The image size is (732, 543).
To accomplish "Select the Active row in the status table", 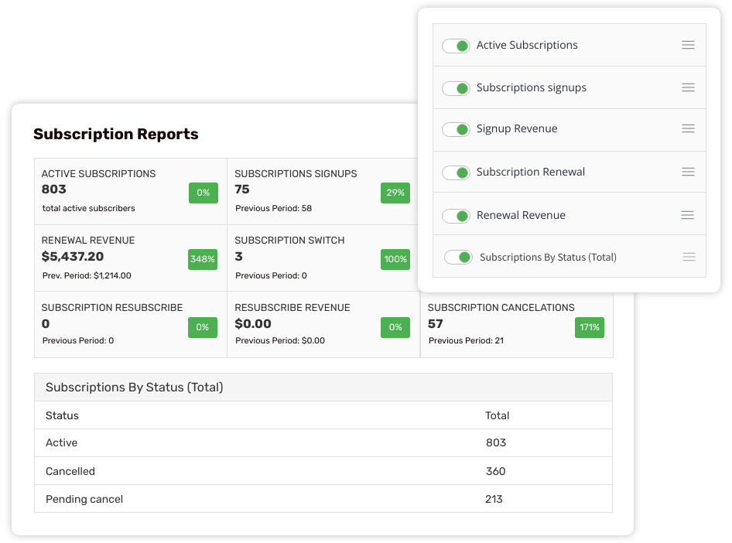I will tap(321, 442).
